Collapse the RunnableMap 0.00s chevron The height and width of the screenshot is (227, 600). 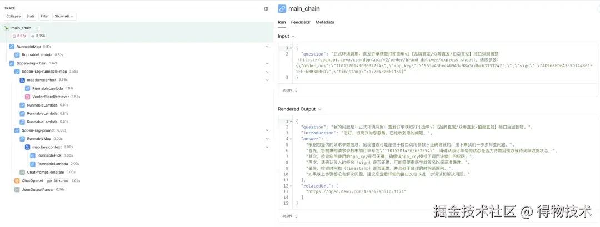click(267, 139)
